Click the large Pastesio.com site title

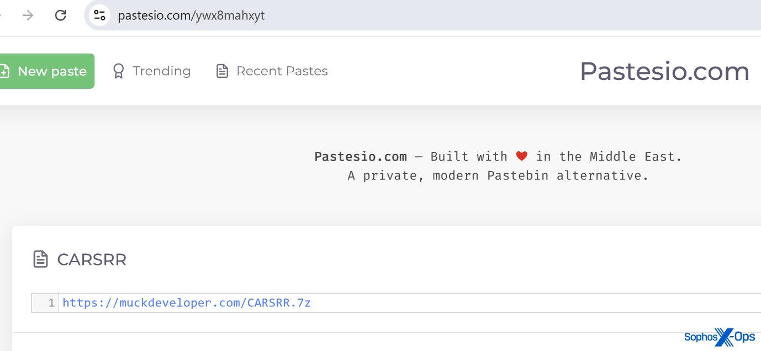click(664, 71)
